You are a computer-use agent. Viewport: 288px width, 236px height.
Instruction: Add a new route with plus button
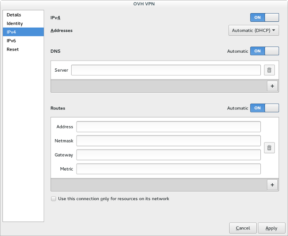(272, 185)
